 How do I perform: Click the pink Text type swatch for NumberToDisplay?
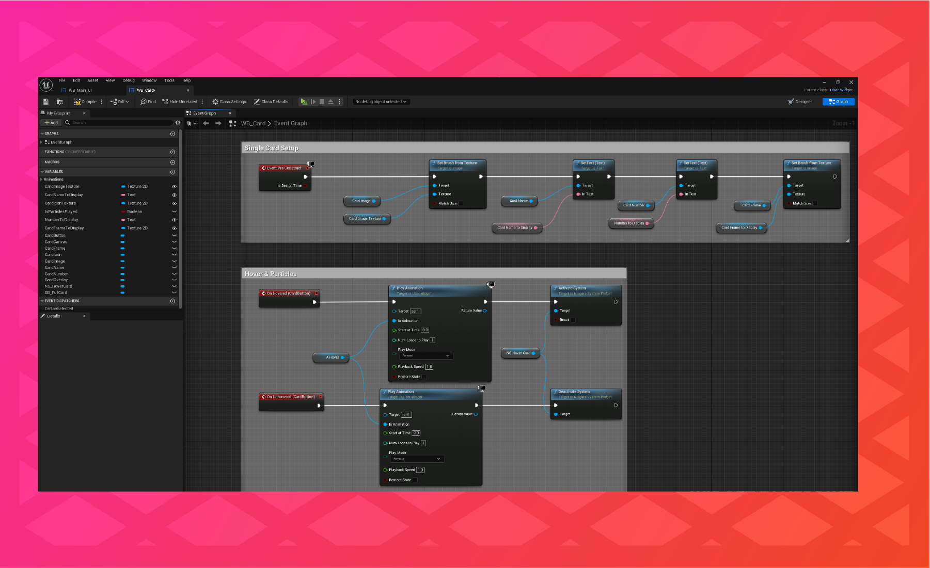(x=122, y=219)
